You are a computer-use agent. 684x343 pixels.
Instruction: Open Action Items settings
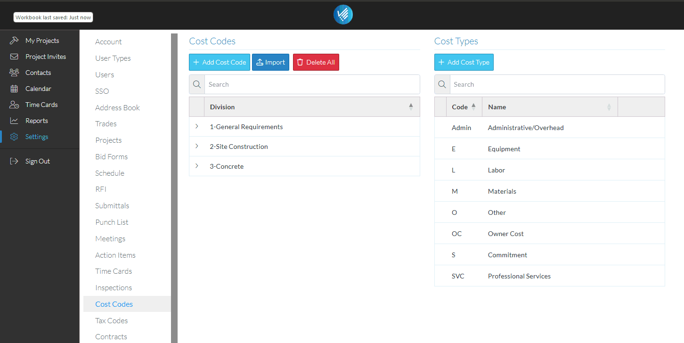tap(115, 255)
